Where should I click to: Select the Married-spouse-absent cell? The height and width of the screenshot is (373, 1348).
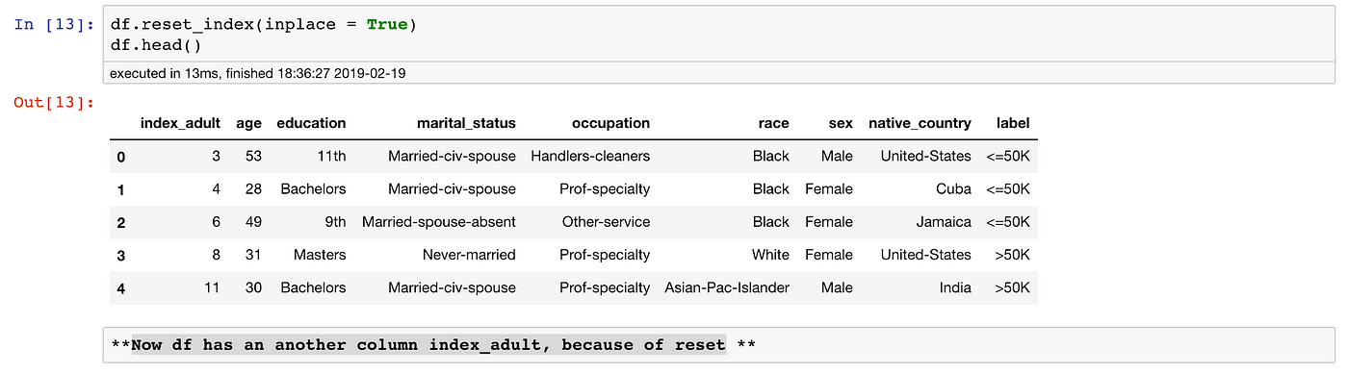[x=439, y=222]
